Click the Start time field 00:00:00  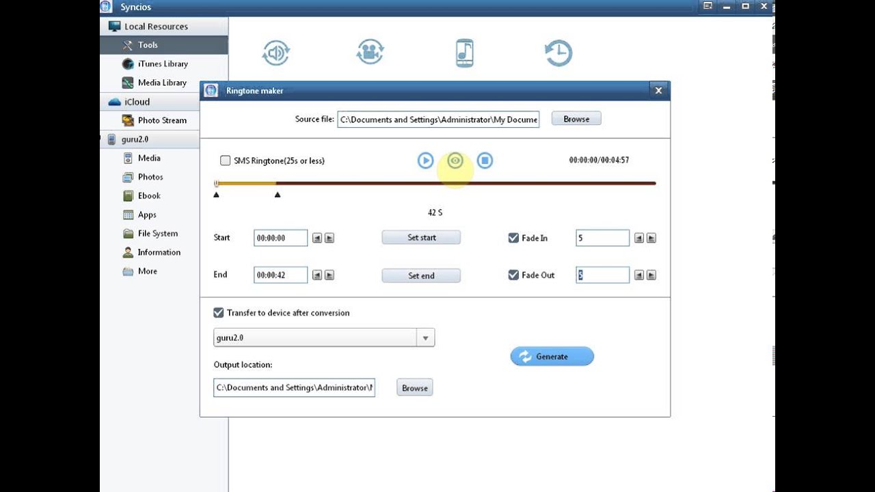(280, 238)
